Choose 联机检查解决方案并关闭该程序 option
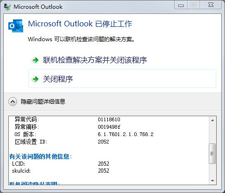The image size is (225, 193). (x=122, y=60)
